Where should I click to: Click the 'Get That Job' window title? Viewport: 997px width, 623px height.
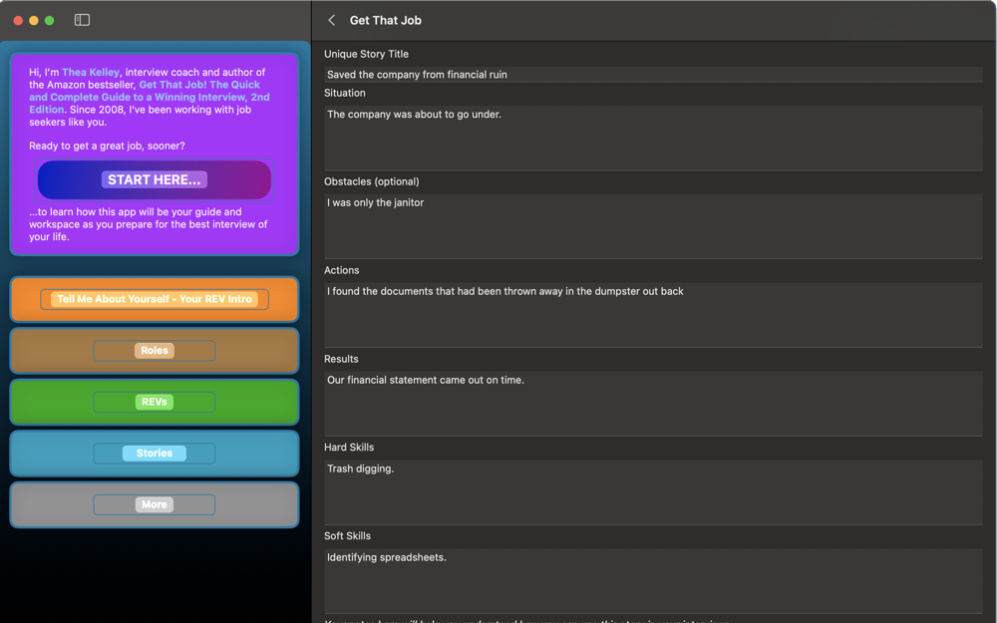[385, 20]
